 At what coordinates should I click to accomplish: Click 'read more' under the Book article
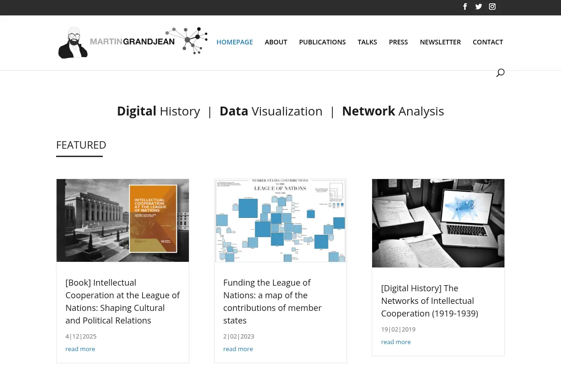click(80, 349)
